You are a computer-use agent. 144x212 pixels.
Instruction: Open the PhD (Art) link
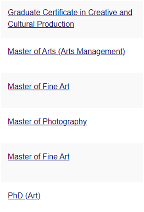pyautogui.click(x=24, y=196)
